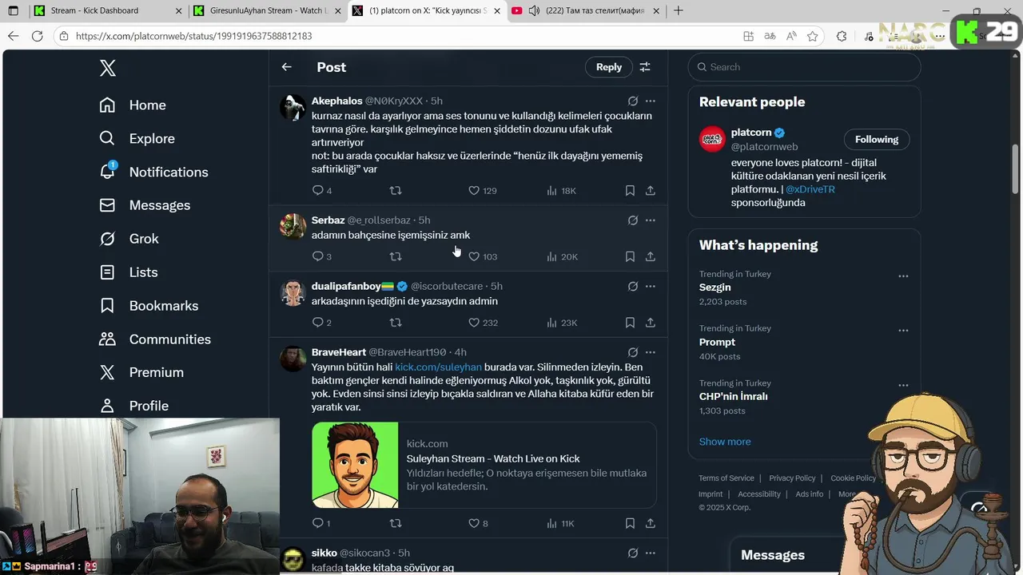Open more menu on dualipafanboy reply

(x=651, y=287)
